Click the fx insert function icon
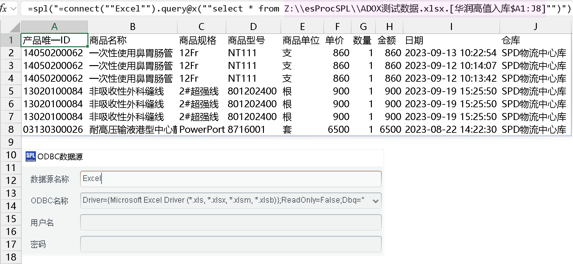 pos(3,9)
